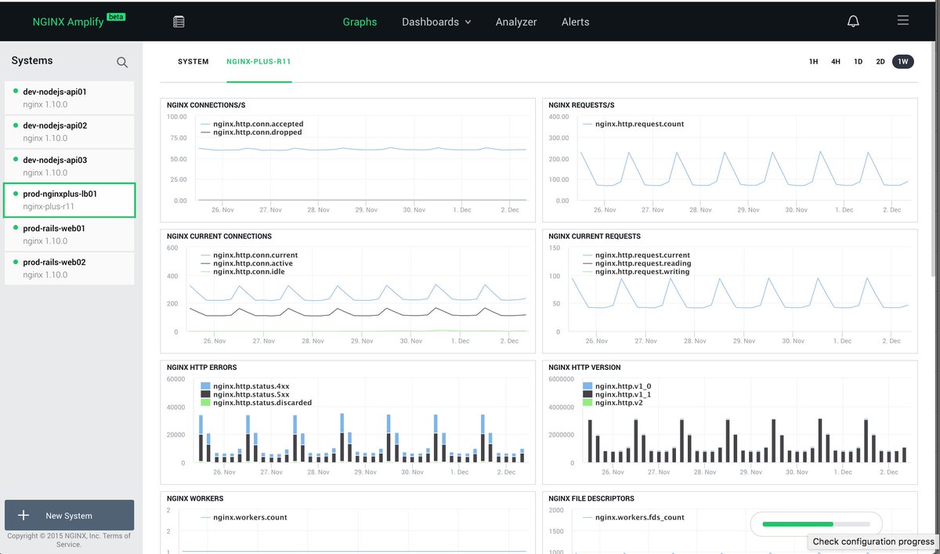Set time range to 1D

pos(859,62)
